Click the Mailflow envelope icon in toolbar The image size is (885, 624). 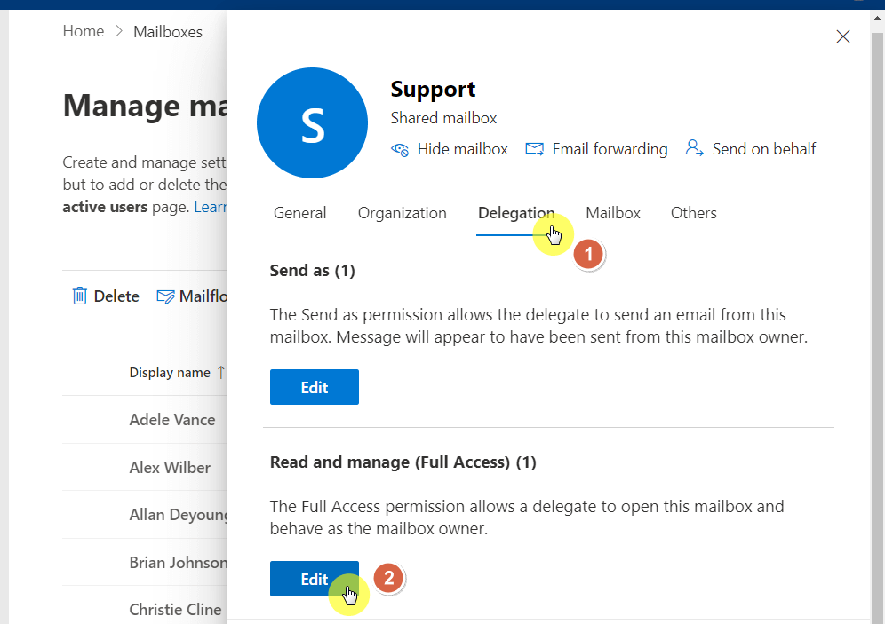click(x=165, y=296)
